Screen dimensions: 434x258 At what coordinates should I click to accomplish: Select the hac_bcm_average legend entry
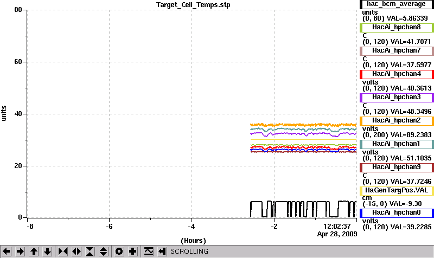pos(397,4)
